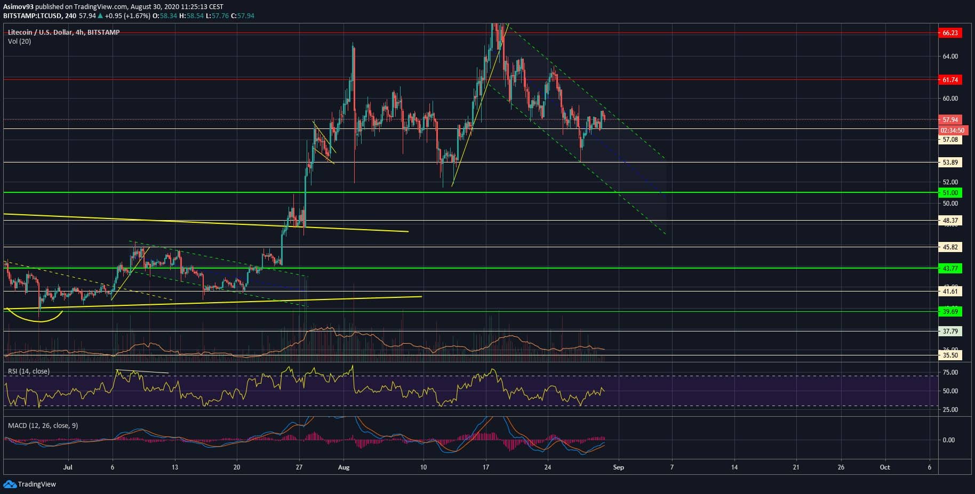Click the TradingView logo at bottom left

30,484
